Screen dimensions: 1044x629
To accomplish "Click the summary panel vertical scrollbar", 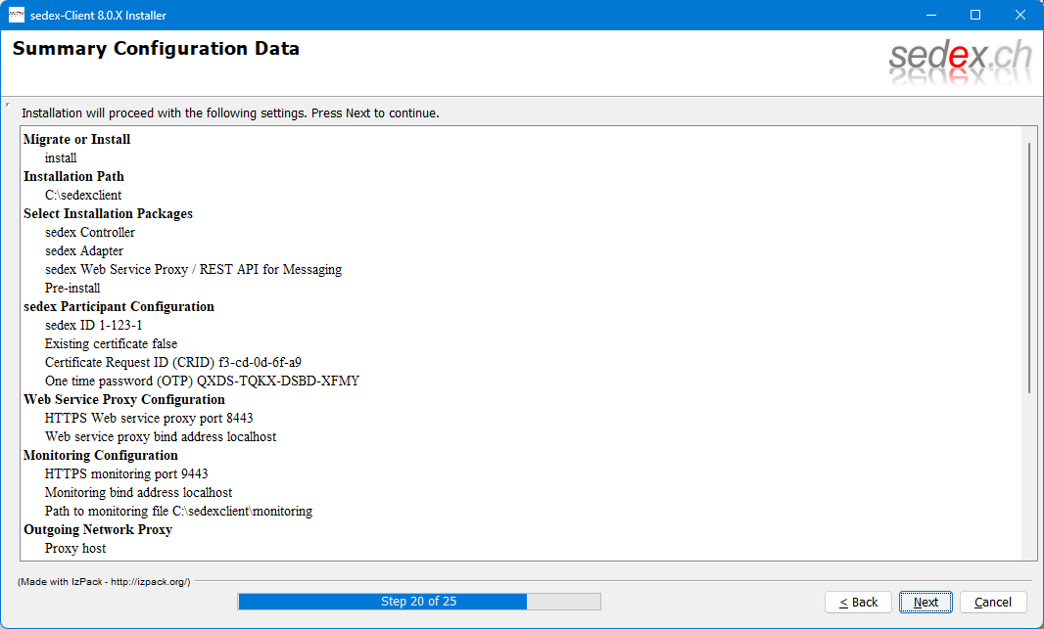I will pos(1028,266).
